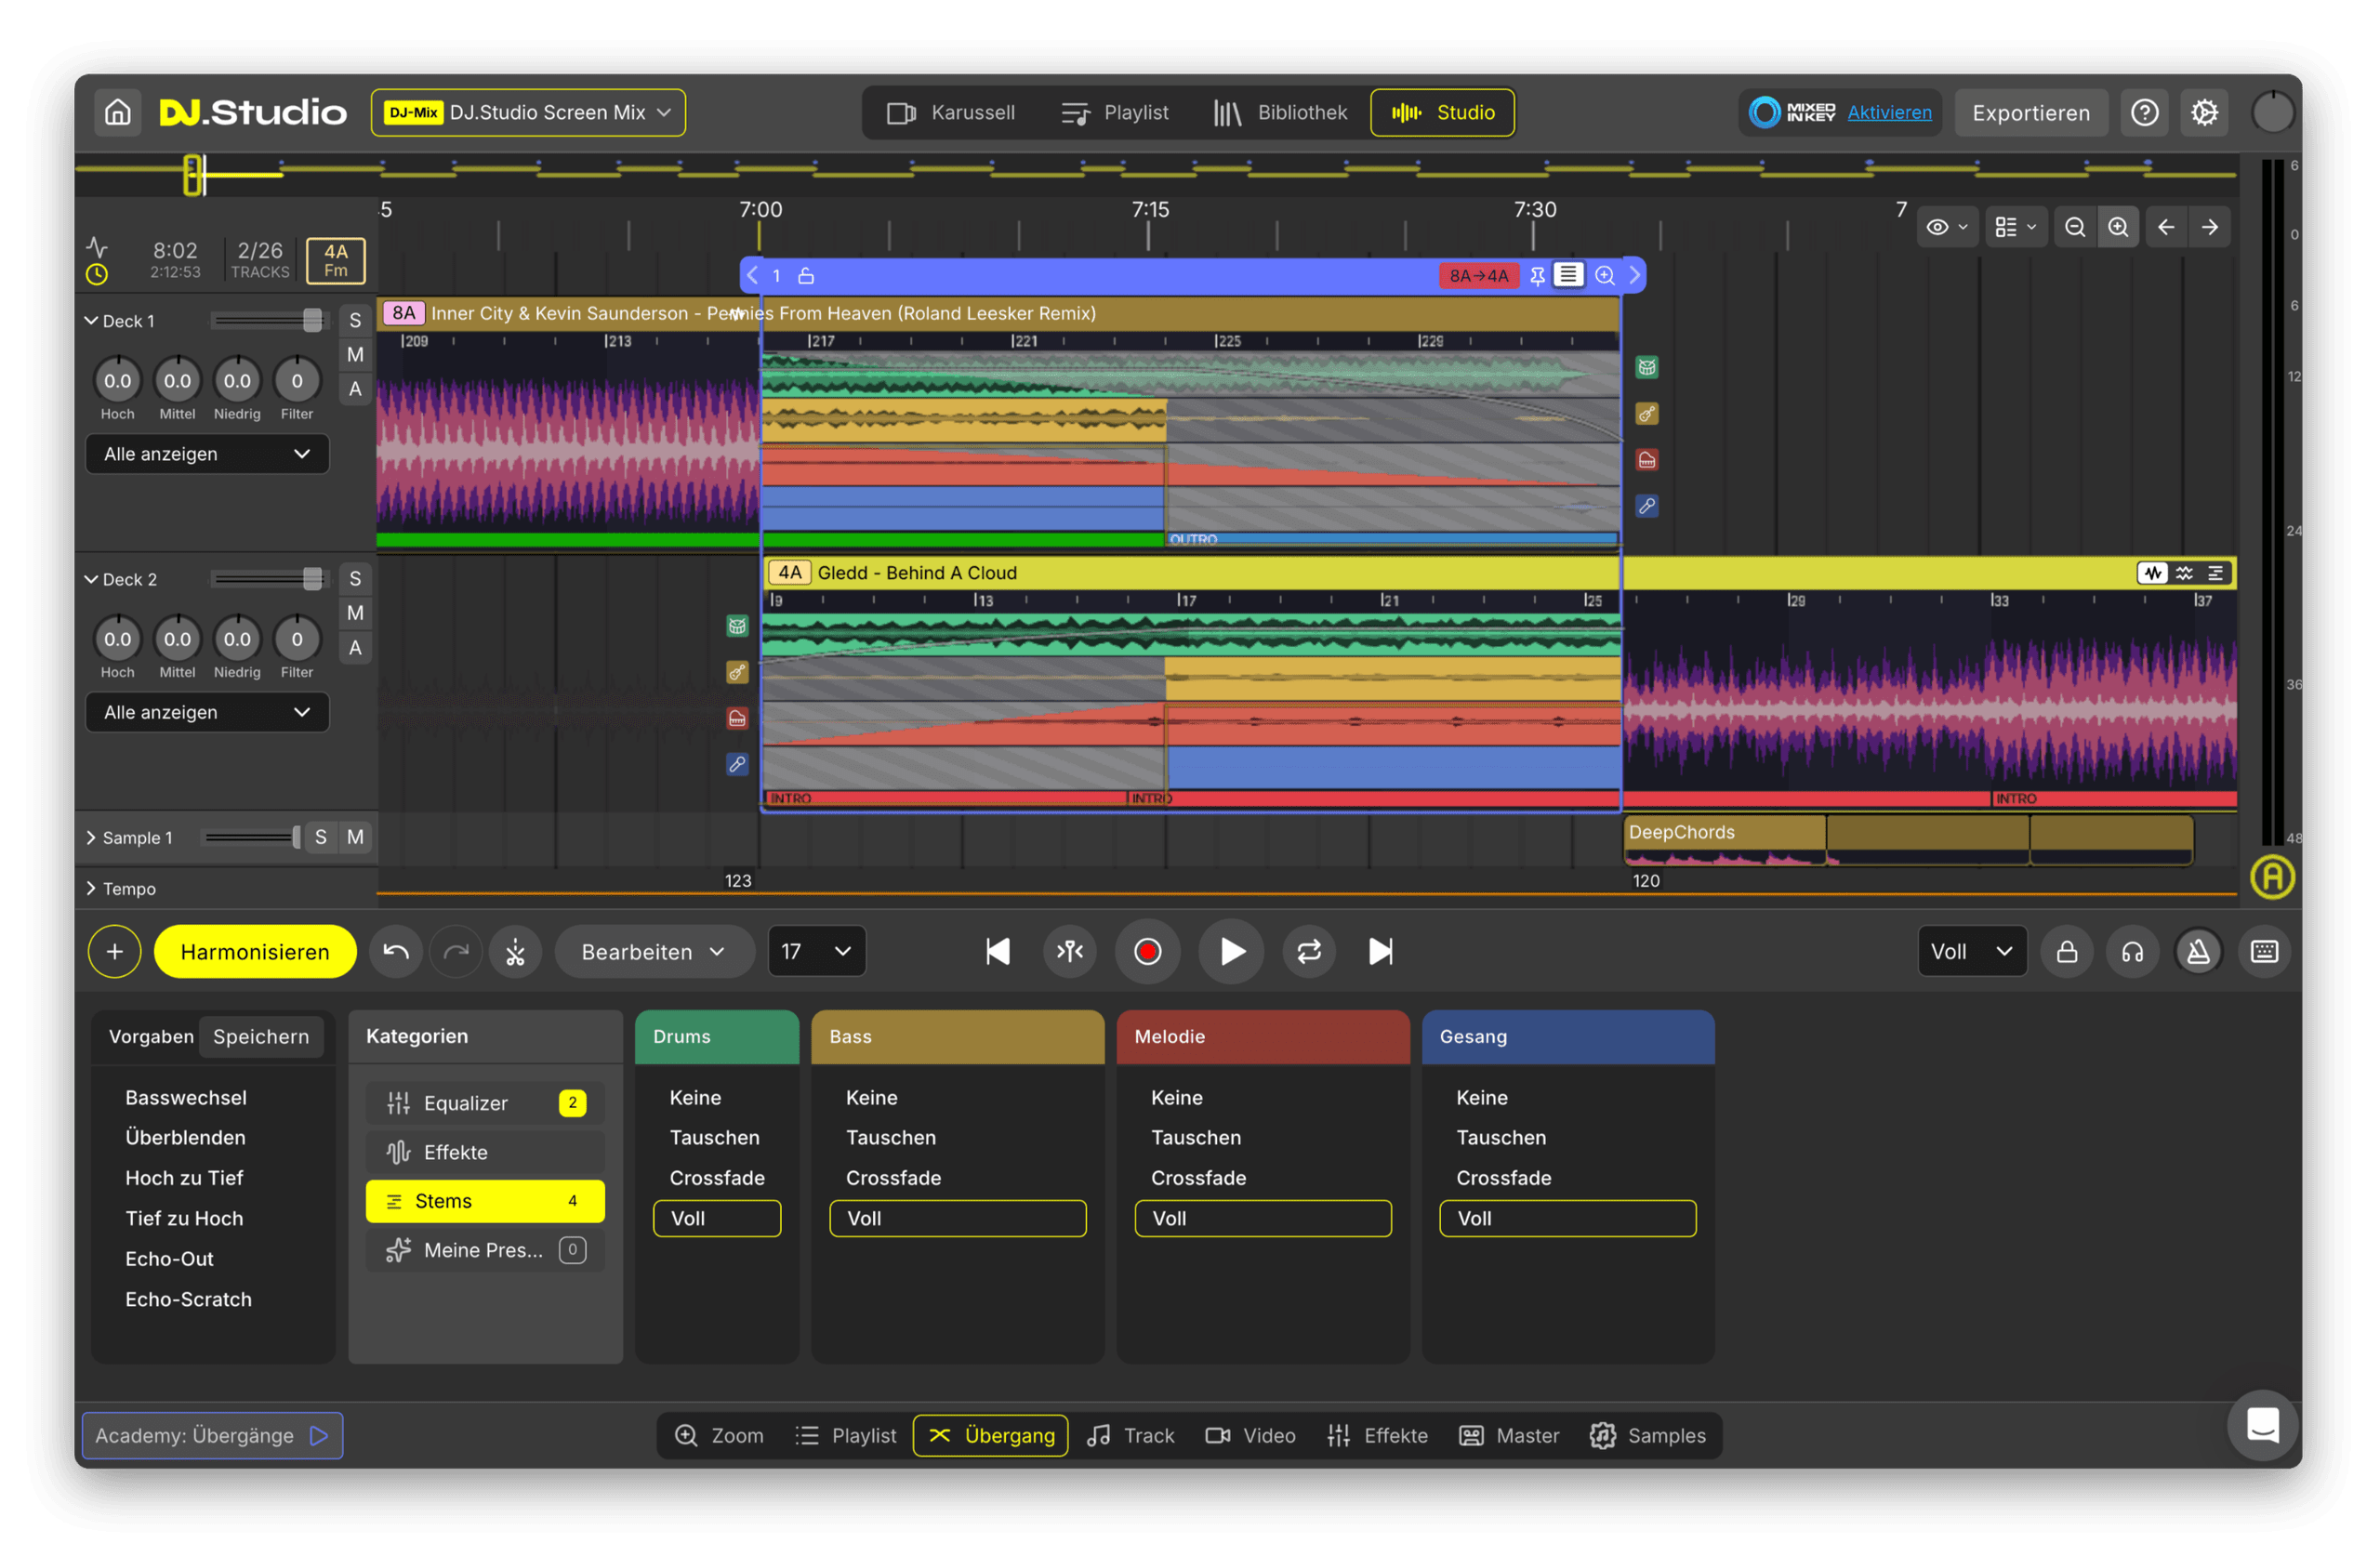The height and width of the screenshot is (1543, 2380).
Task: Start playback with the play button
Action: click(x=1232, y=951)
